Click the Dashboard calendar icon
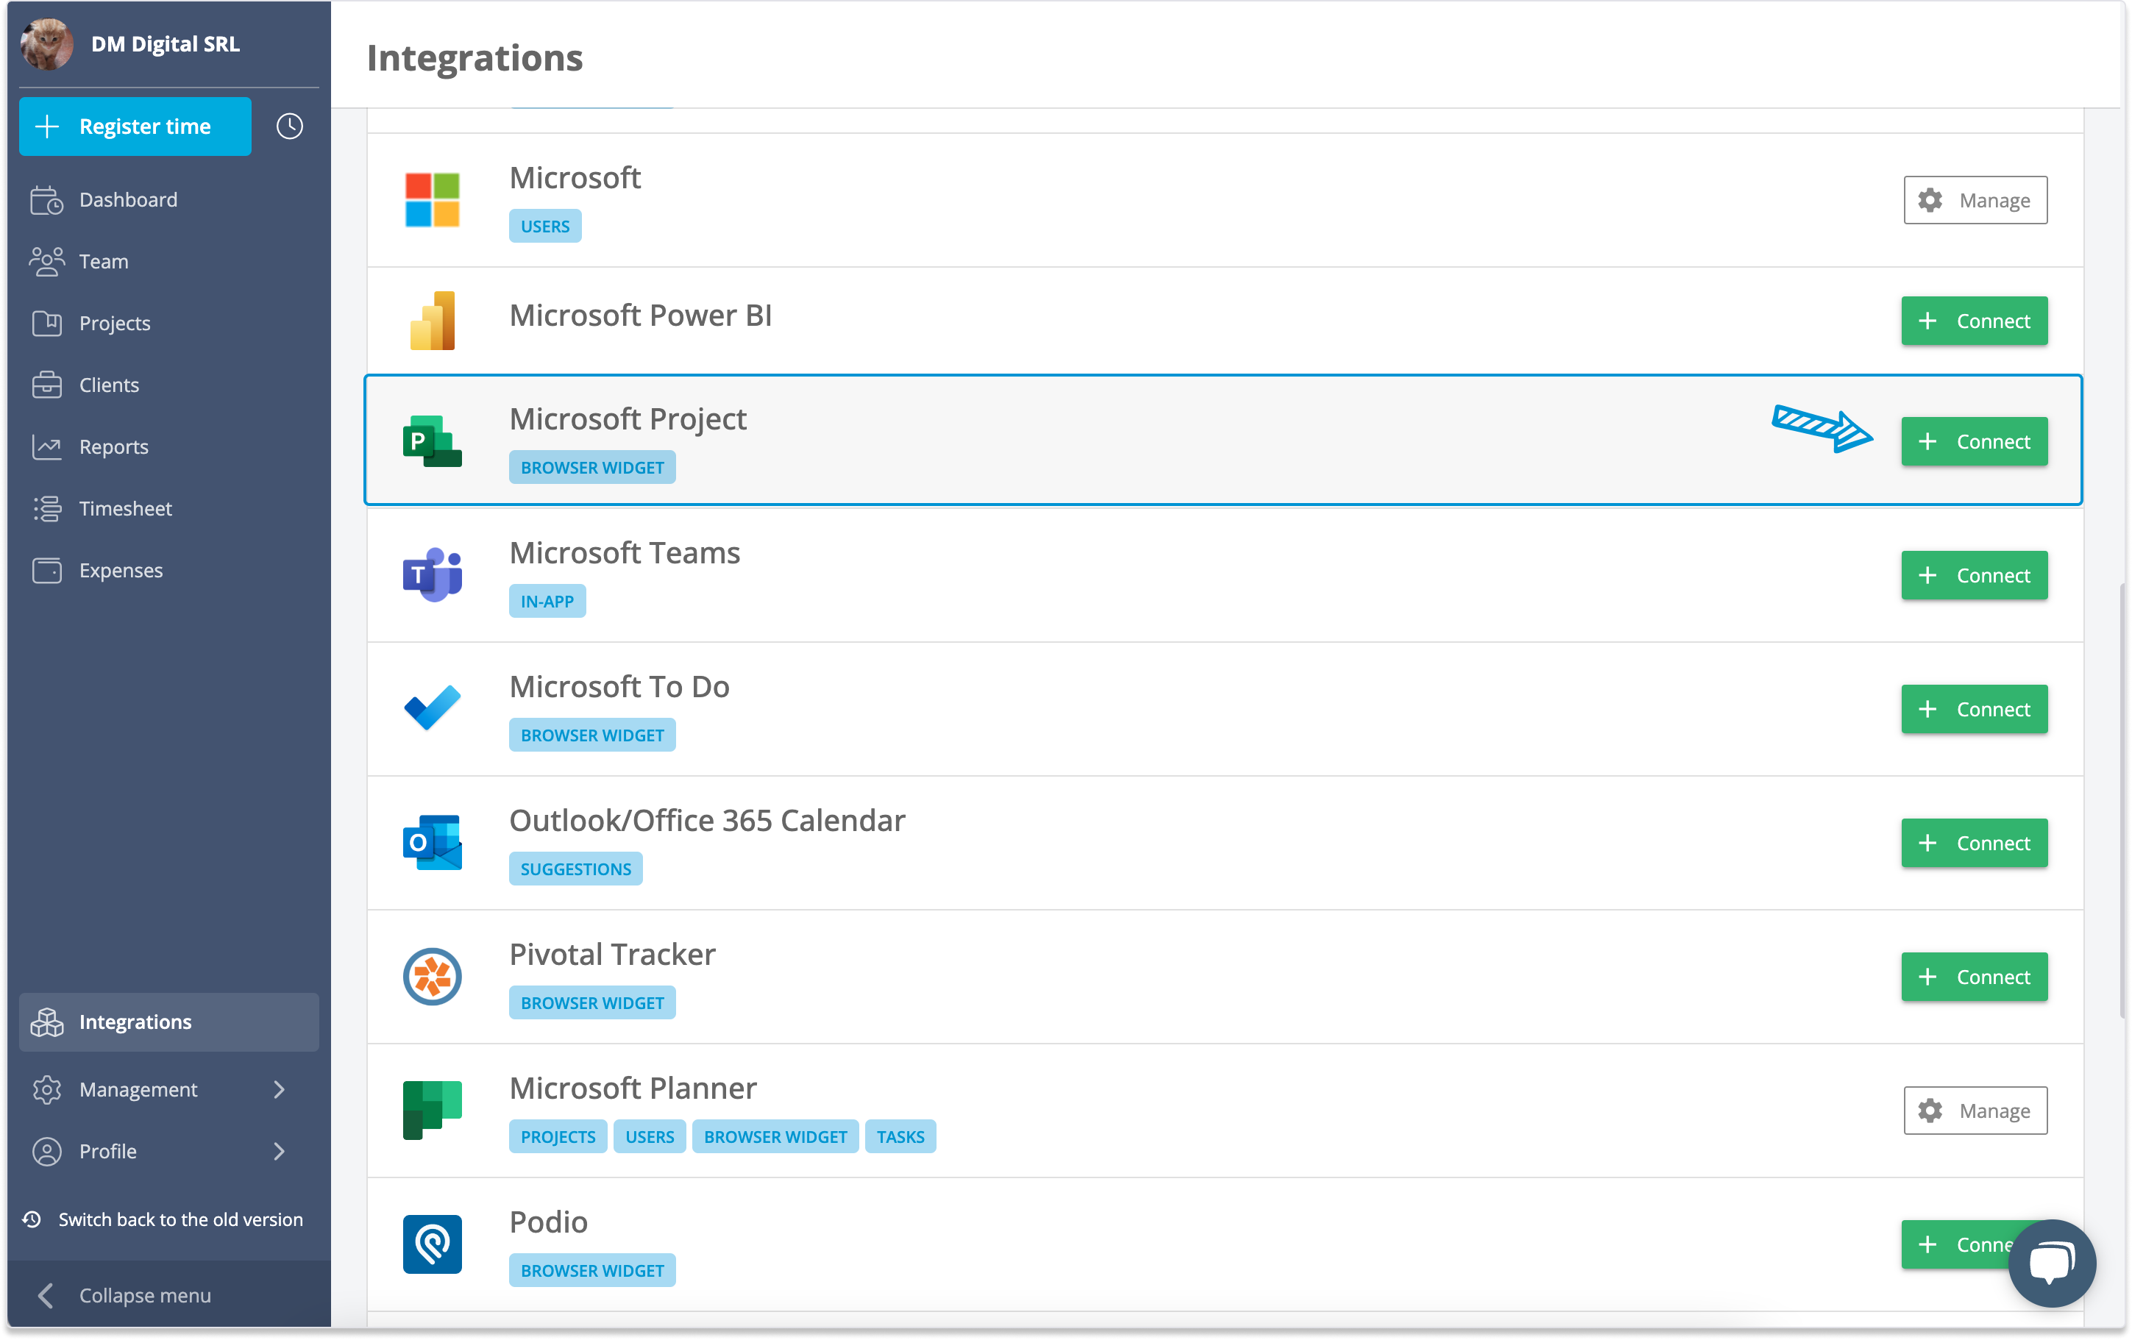The width and height of the screenshot is (2132, 1340). pyautogui.click(x=46, y=200)
